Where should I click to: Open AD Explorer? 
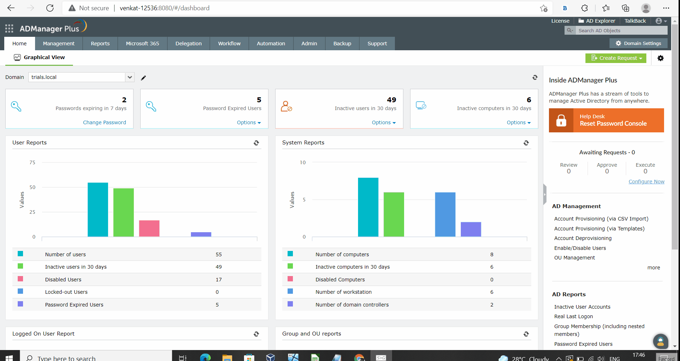(x=597, y=21)
